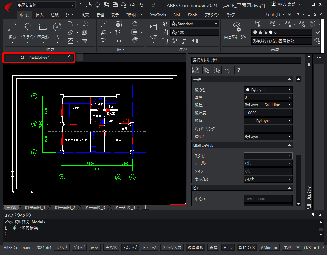Screen dimensions: 327x255
Task: Open the 線の色 ByLayer color selector
Action: pyautogui.click(x=268, y=90)
